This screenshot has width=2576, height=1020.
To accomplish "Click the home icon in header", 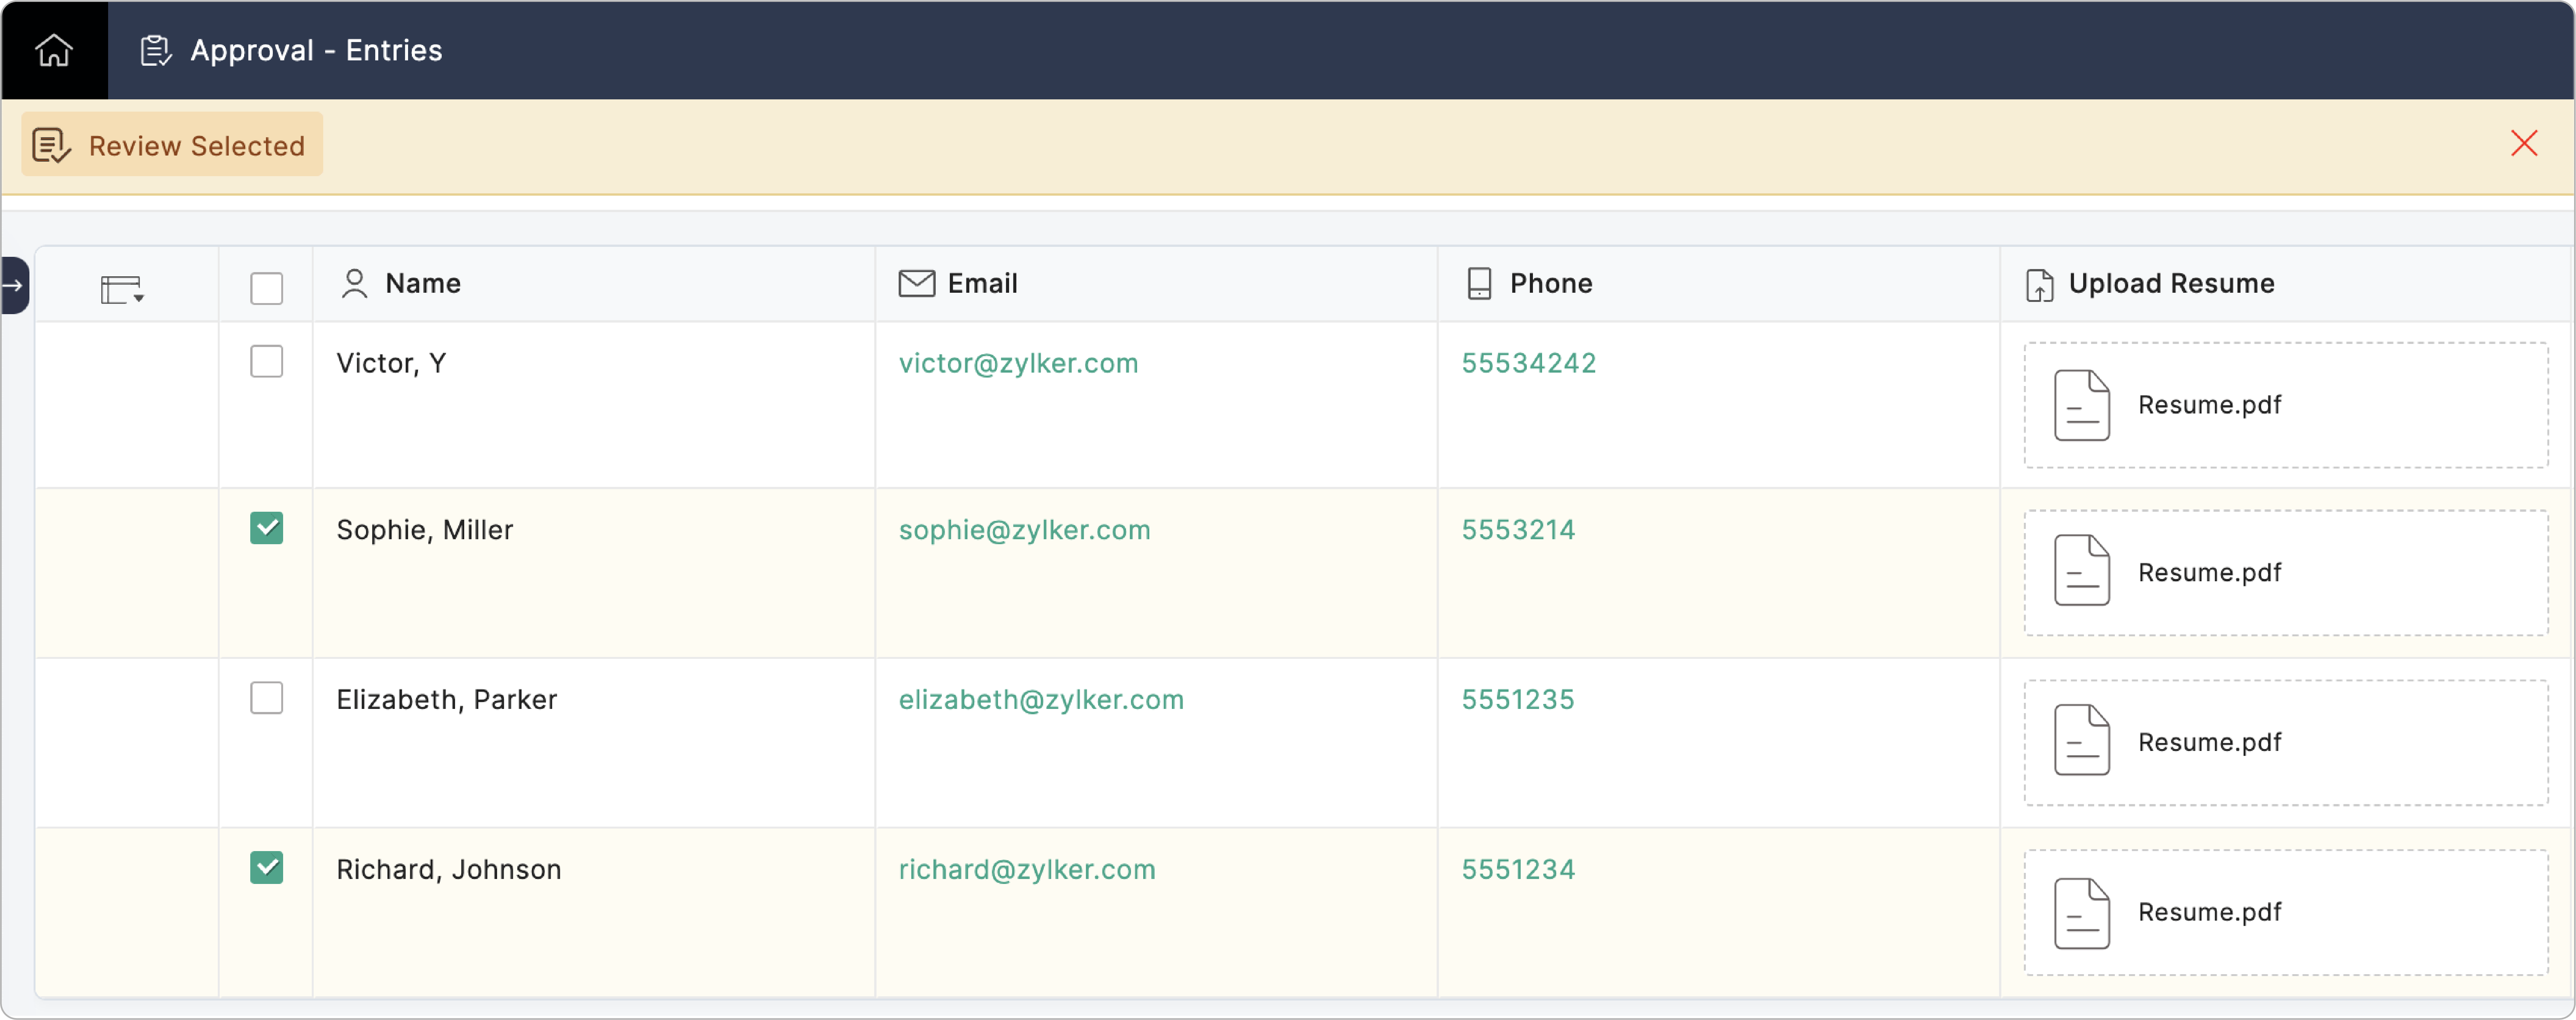I will click(x=54, y=50).
